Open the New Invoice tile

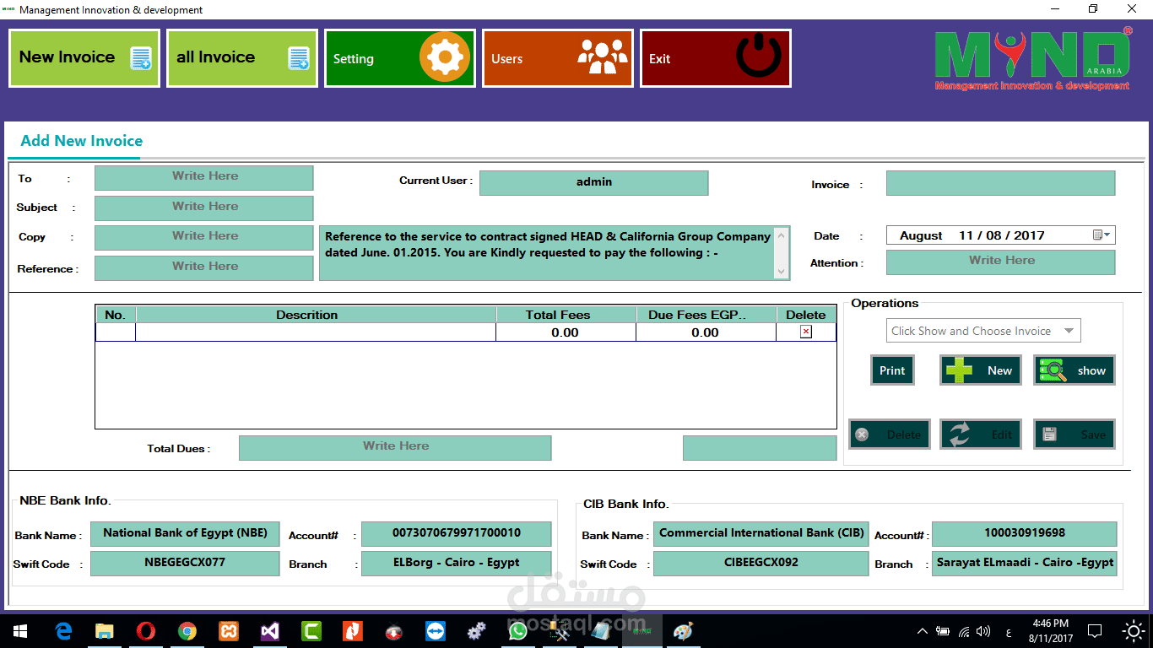(83, 58)
